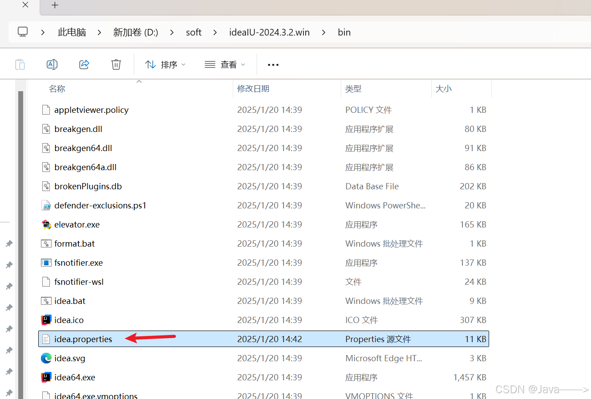Image resolution: width=591 pixels, height=399 pixels.
Task: Expand chevron after 此电脑
Action: pyautogui.click(x=99, y=32)
